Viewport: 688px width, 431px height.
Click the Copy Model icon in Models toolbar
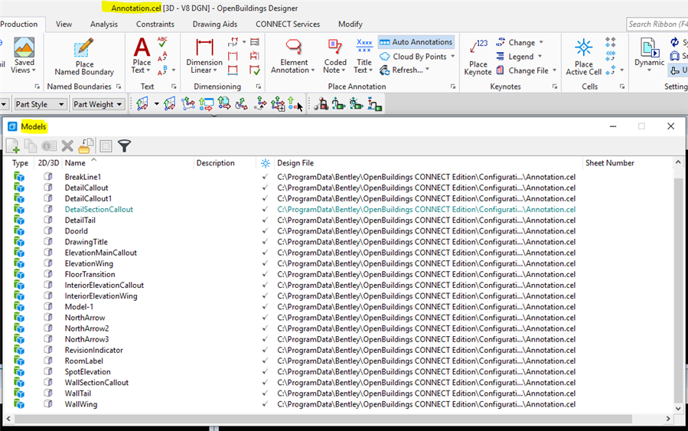(x=31, y=145)
